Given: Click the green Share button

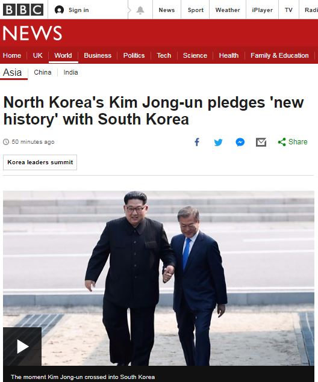Looking at the screenshot, I should point(293,142).
